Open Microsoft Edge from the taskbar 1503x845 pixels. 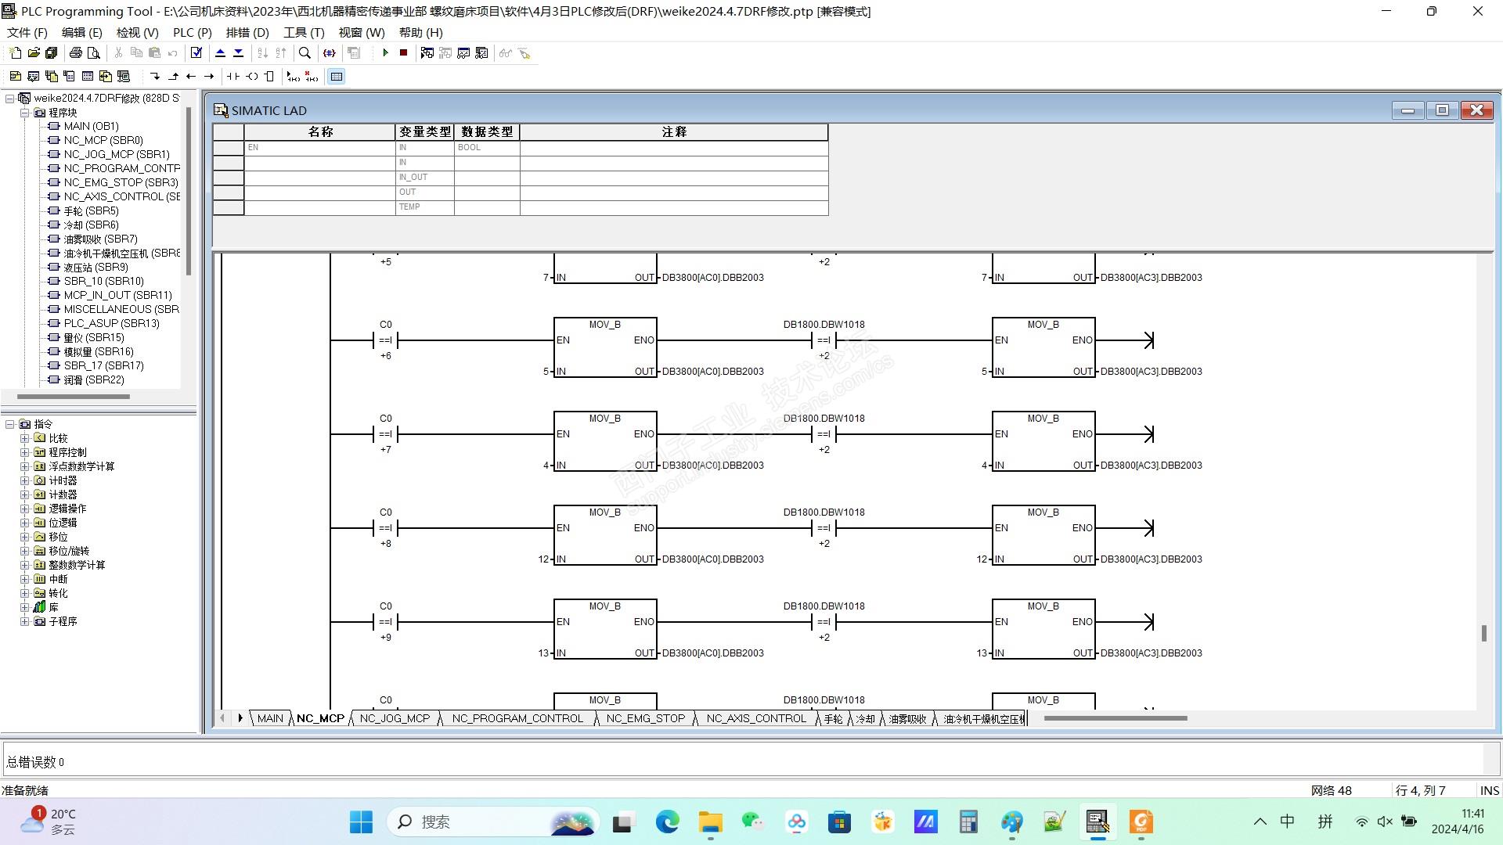click(x=667, y=822)
